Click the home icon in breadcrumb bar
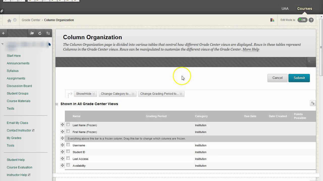Image resolution: width=323 pixels, height=181 pixels. (x=9, y=20)
